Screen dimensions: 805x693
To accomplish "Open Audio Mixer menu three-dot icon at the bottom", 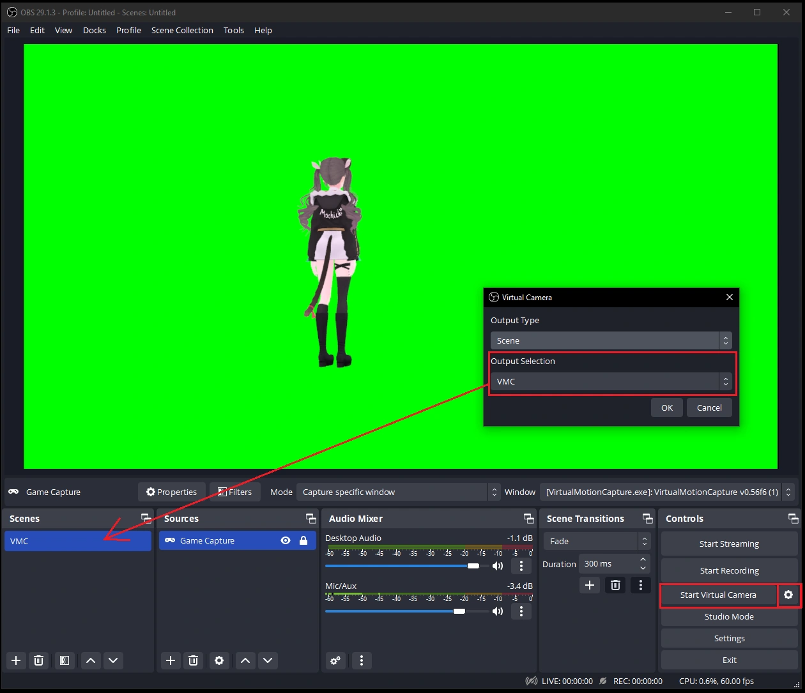I will (362, 660).
